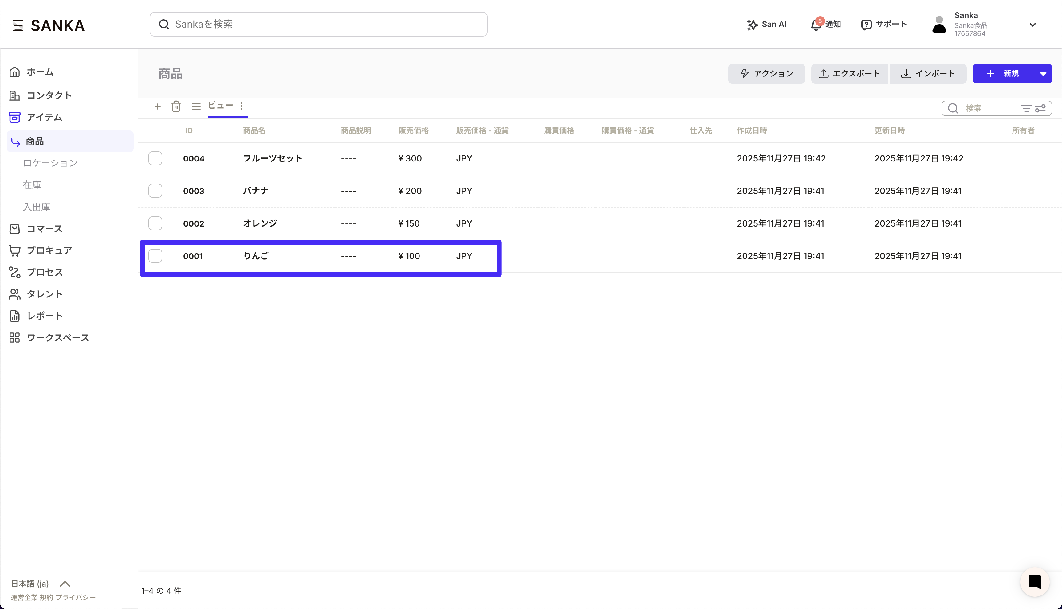Image resolution: width=1062 pixels, height=609 pixels.
Task: Go to 在庫 sidebar item
Action: pyautogui.click(x=32, y=185)
